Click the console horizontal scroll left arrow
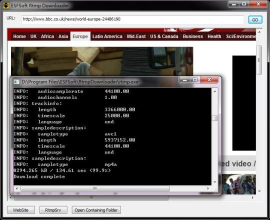270x220 pixels. pos(17,188)
